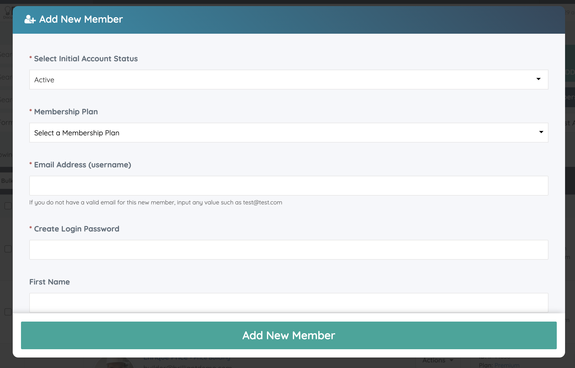Click the caret next to Actions

pos(452,361)
